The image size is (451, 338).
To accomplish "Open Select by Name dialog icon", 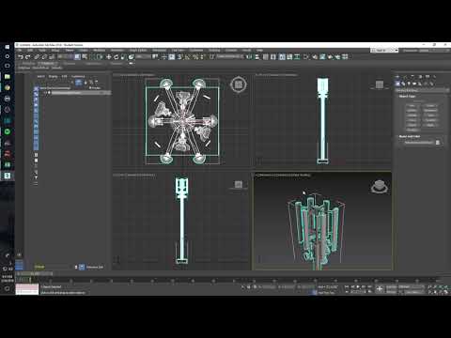I will [85, 57].
